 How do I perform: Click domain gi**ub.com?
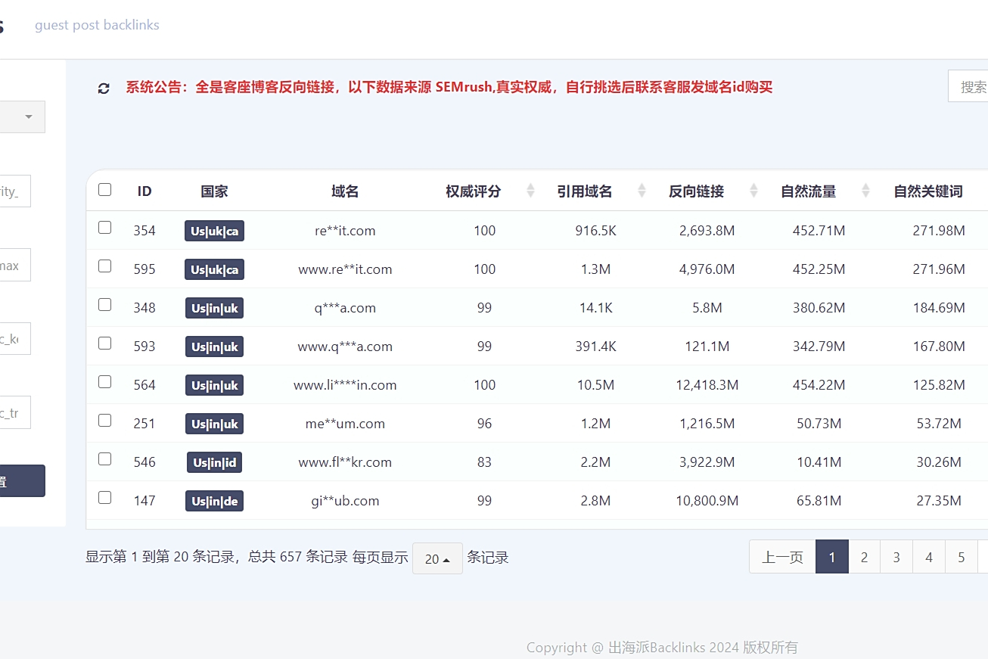pos(345,501)
